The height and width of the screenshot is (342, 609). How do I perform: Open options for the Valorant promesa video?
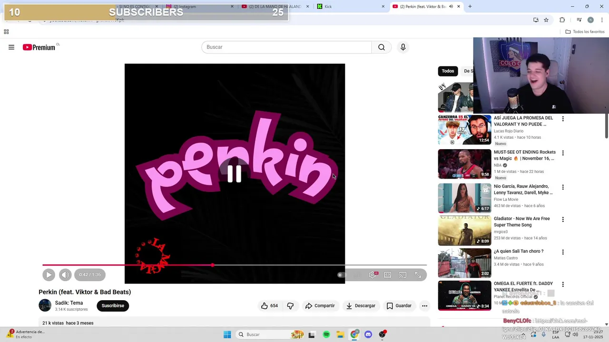point(563,119)
